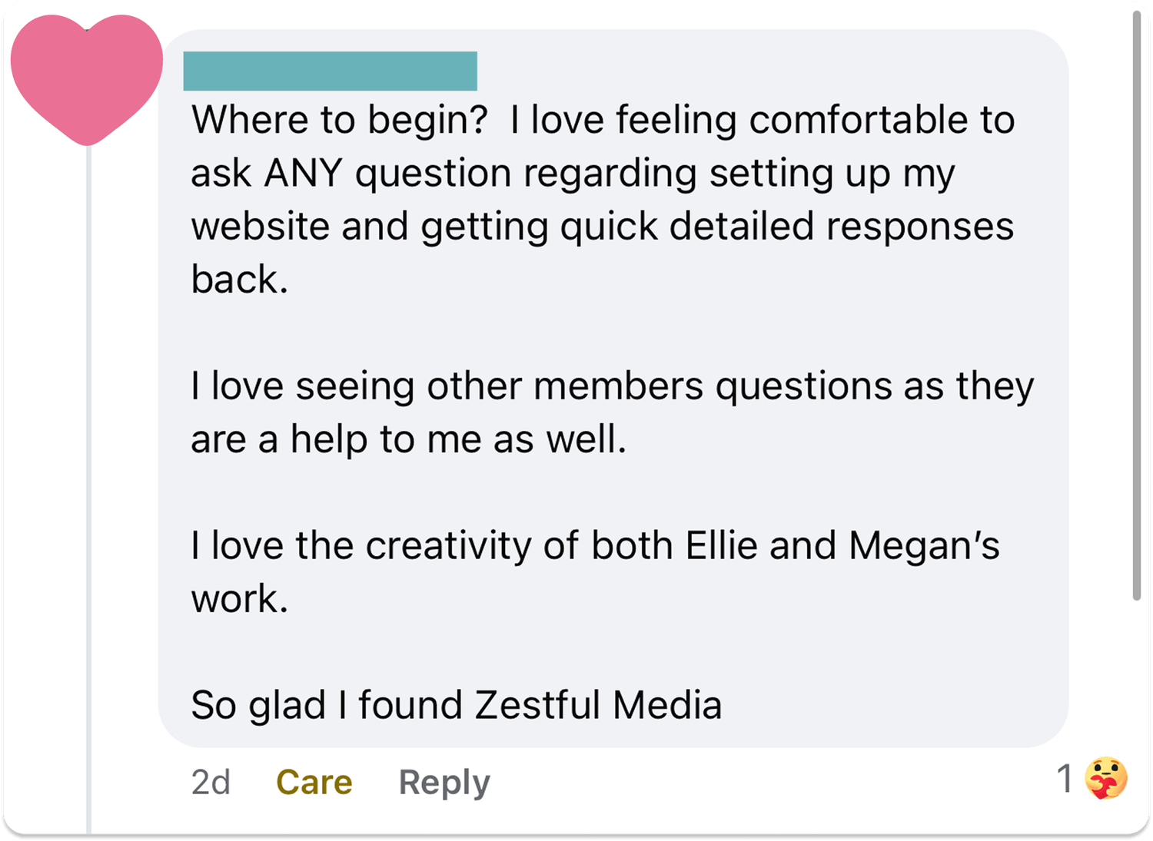Click the word "ANY" in comment
Viewport: 1153px width, 841px height.
tap(303, 174)
